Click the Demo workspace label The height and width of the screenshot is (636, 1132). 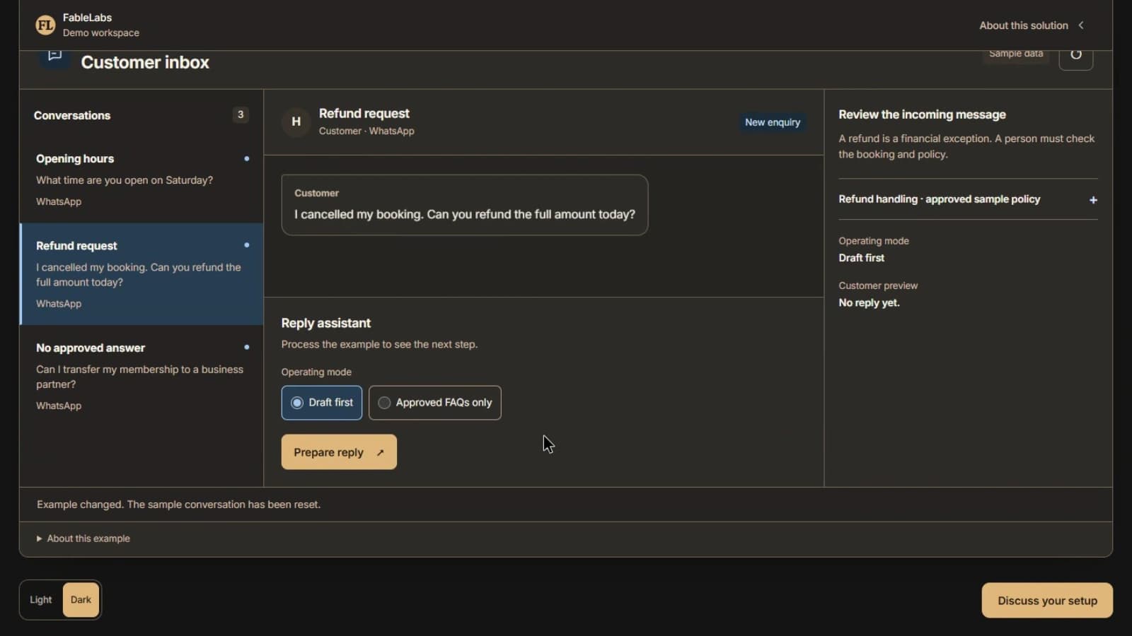[x=100, y=33]
